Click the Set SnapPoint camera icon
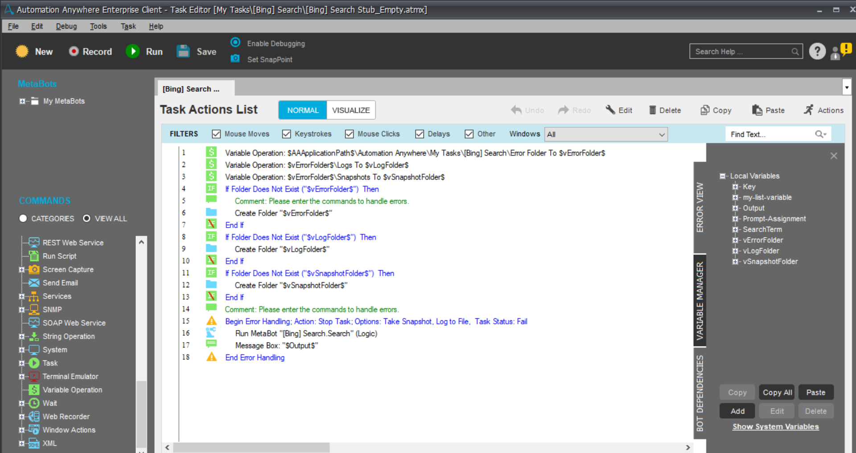 235,59
